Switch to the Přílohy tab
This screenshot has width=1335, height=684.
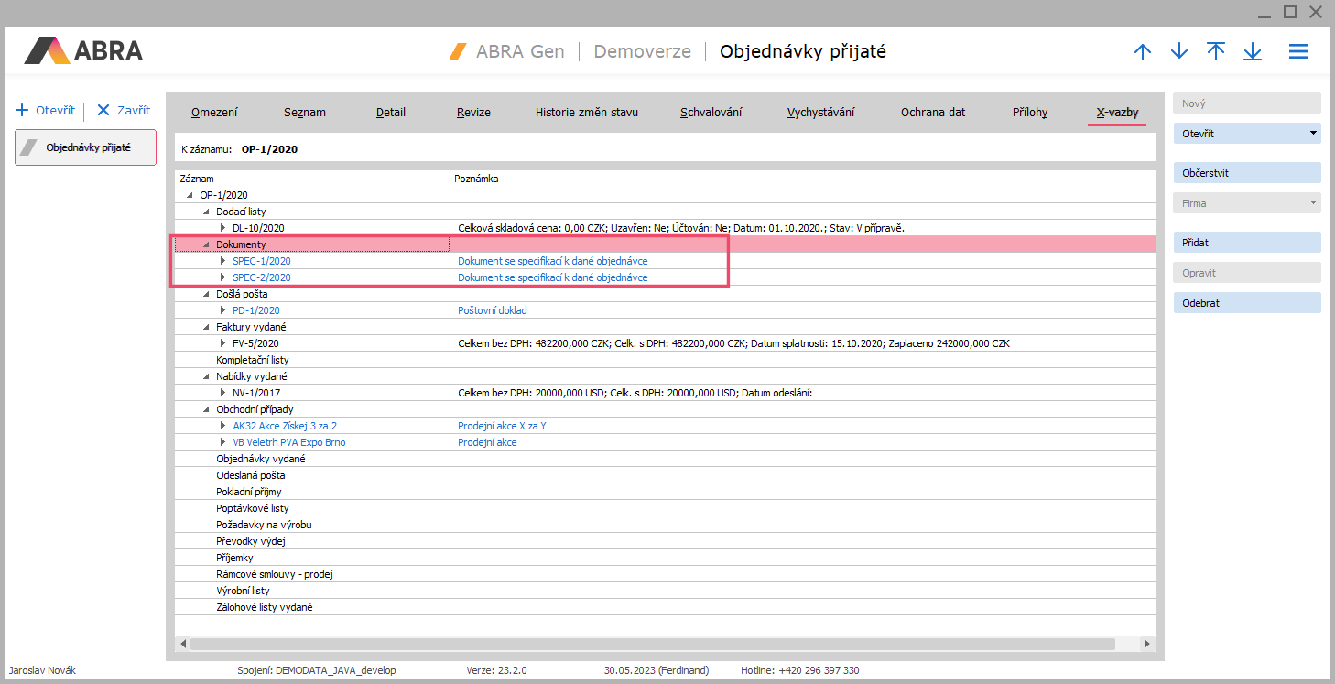click(1030, 113)
